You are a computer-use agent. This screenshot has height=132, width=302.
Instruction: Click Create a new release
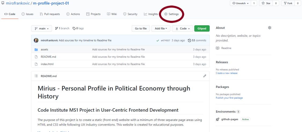(227, 73)
